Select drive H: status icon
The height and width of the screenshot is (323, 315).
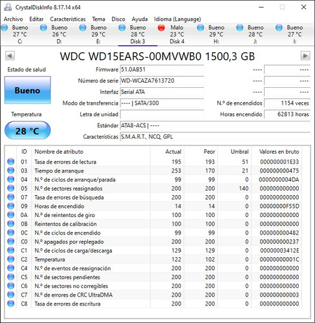[201, 28]
